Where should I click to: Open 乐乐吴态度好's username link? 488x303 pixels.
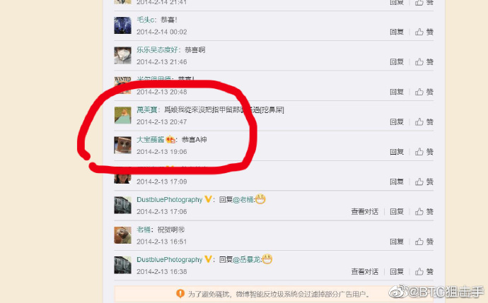coord(157,49)
